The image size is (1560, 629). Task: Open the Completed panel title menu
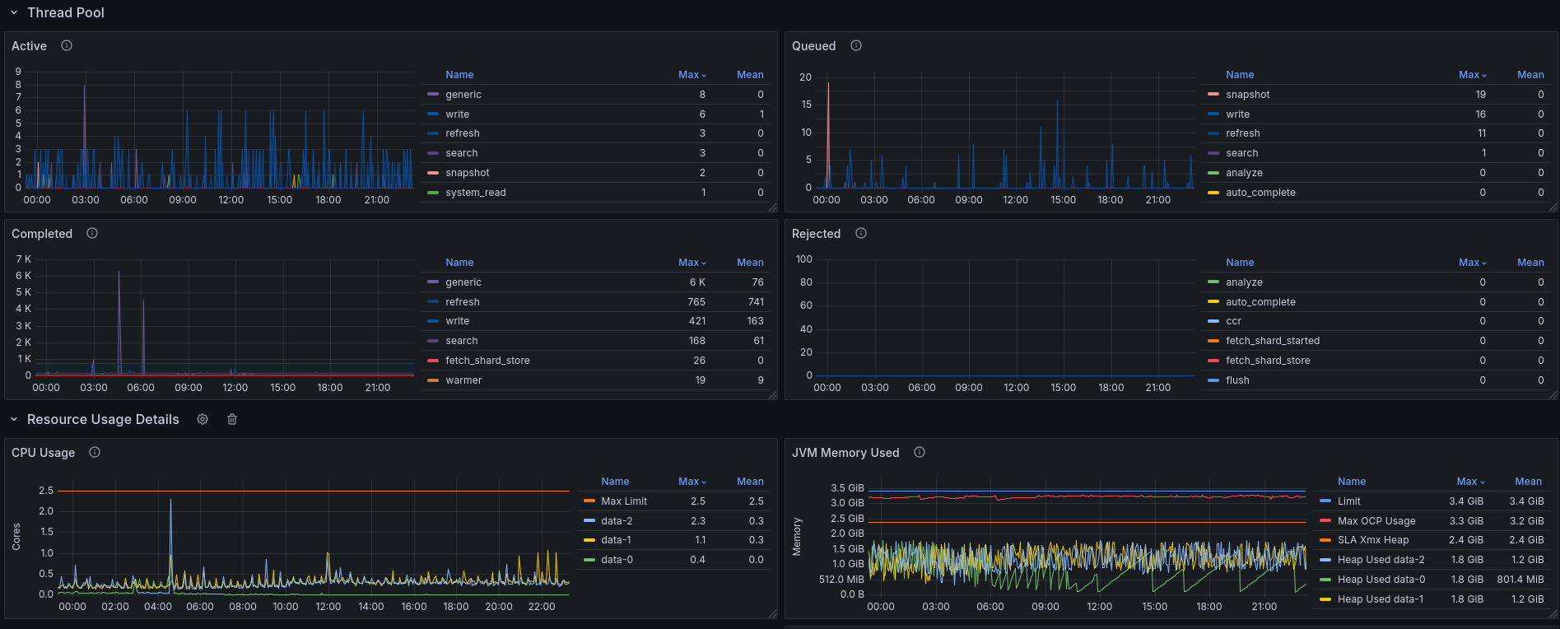[x=42, y=234]
